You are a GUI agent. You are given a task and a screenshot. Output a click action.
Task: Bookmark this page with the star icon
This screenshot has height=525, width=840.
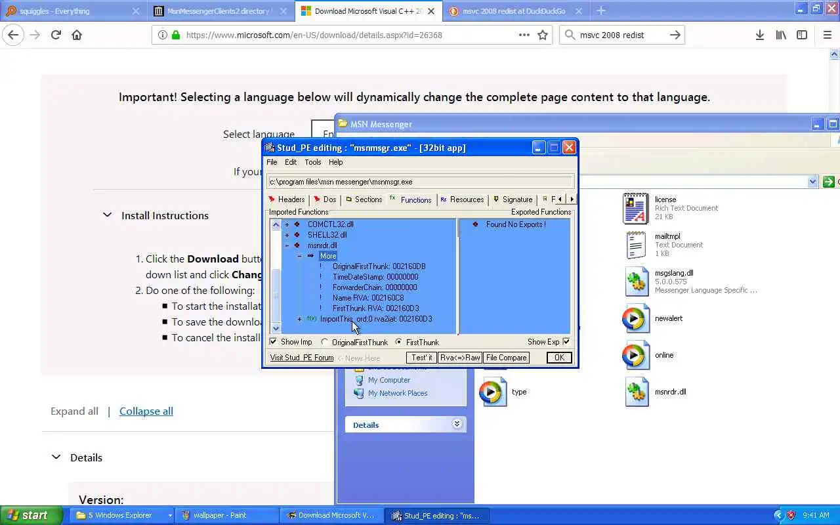click(x=543, y=35)
